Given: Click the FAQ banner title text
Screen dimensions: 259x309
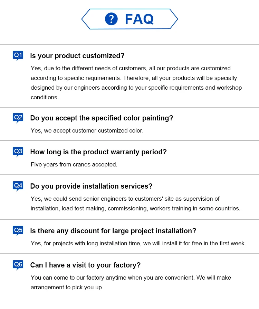Looking at the screenshot, I should [x=139, y=19].
